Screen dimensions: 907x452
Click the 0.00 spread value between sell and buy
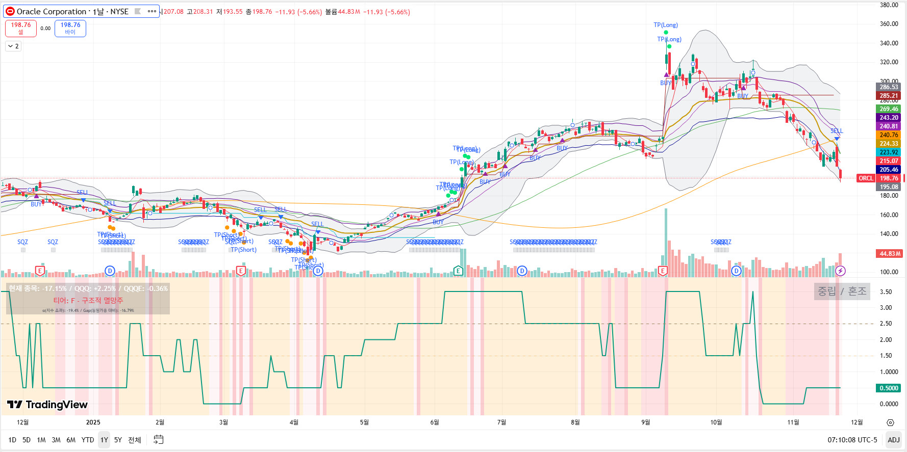(45, 29)
